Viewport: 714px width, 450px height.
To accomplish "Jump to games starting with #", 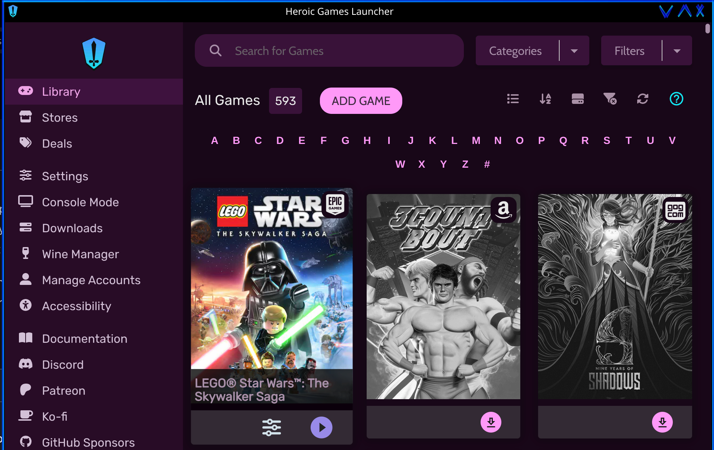I will [487, 164].
